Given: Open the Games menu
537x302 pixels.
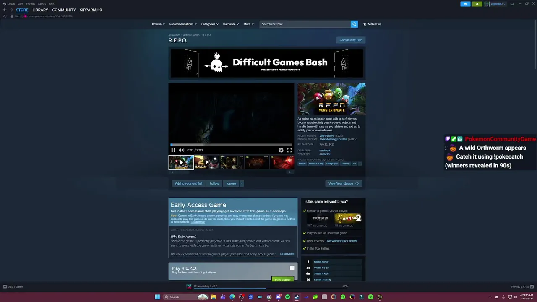Looking at the screenshot, I should (42, 4).
